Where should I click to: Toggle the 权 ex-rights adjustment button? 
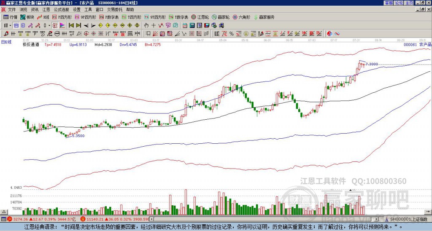coord(55,26)
